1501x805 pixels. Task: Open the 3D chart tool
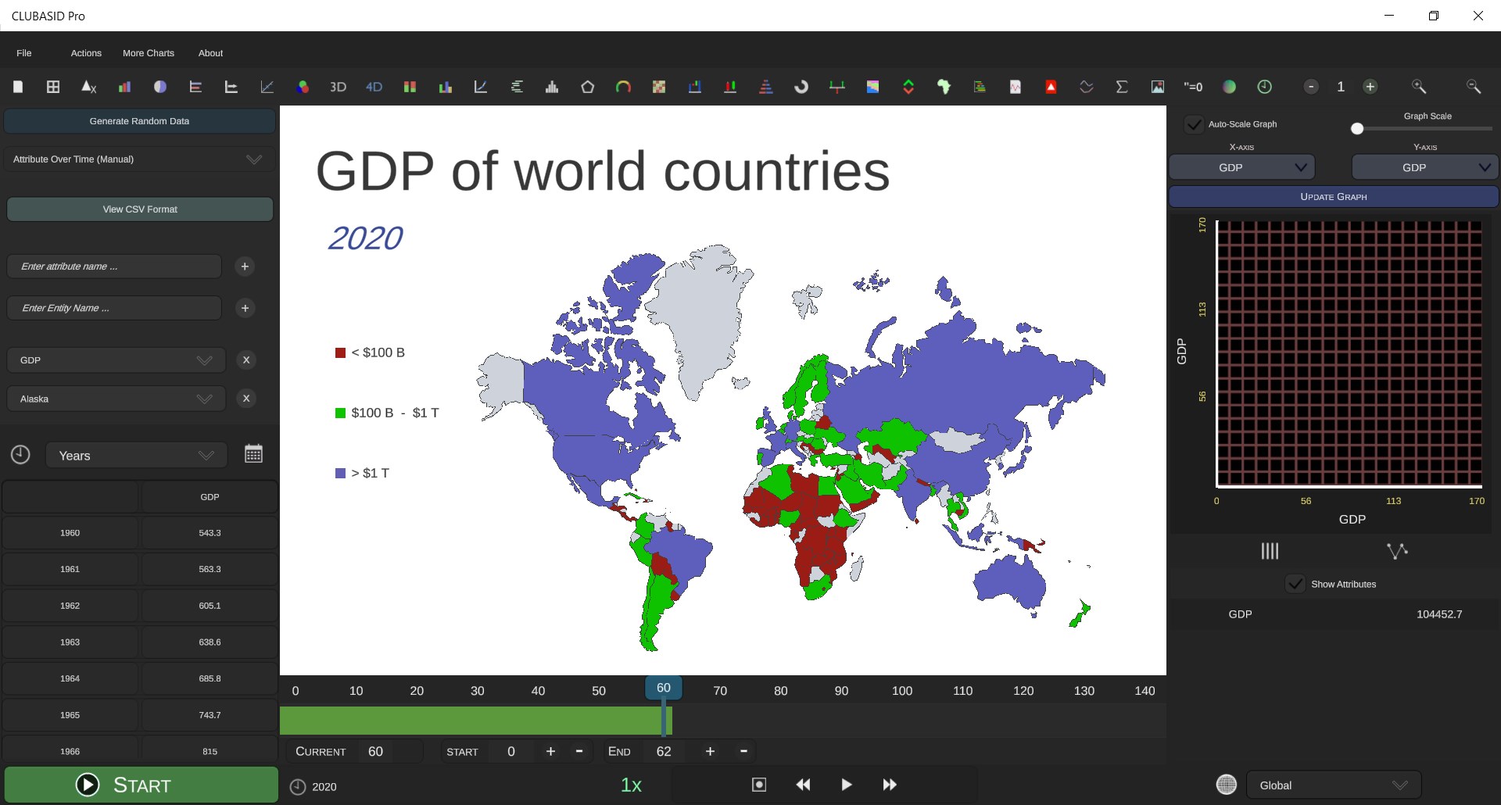coord(338,87)
